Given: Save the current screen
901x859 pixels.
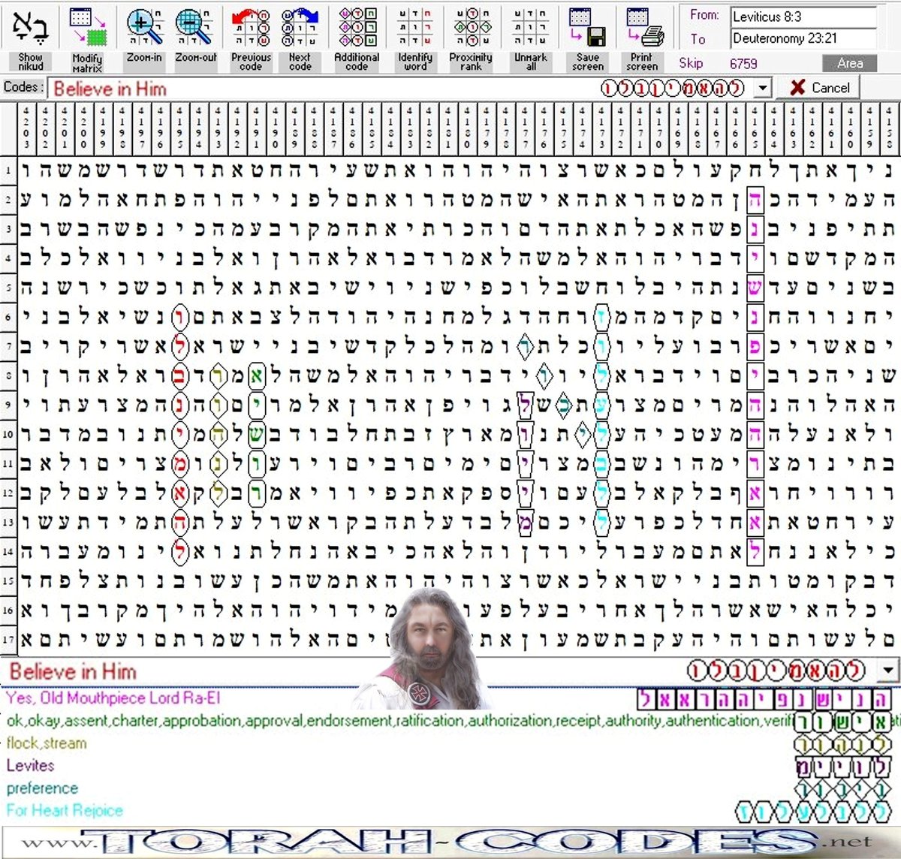Looking at the screenshot, I should 588,34.
